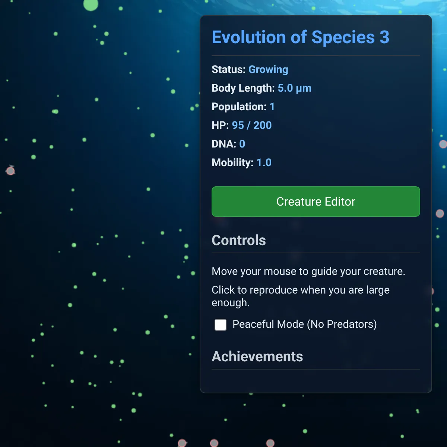Click the pink cell beside Creature Editor button
The height and width of the screenshot is (447, 447).
point(440,213)
